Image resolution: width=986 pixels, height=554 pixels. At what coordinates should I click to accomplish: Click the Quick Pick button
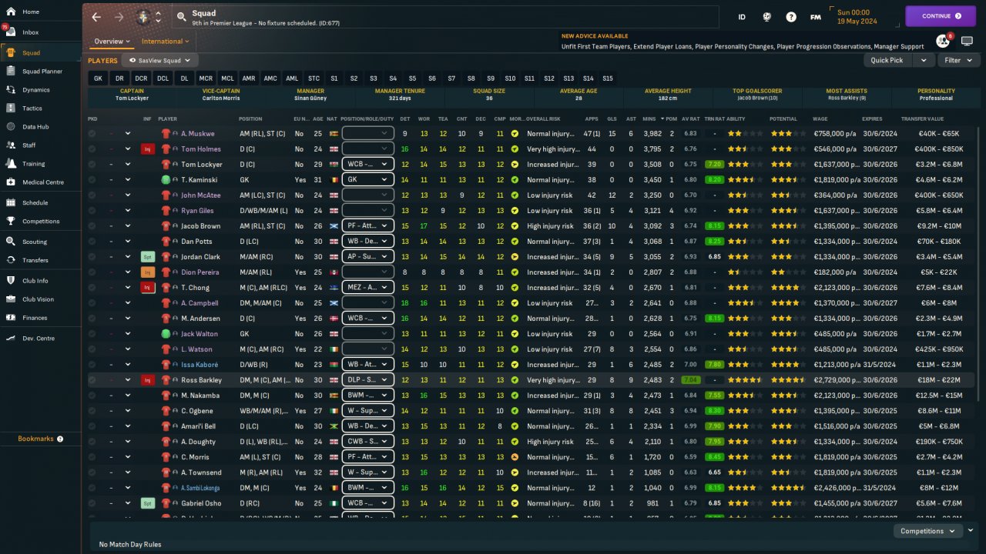(887, 60)
